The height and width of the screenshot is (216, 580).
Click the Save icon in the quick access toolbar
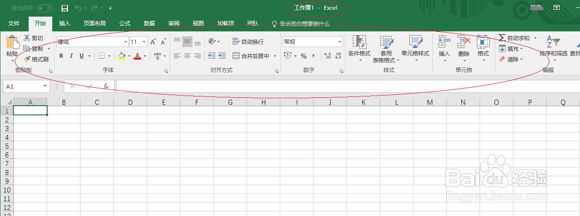click(65, 8)
